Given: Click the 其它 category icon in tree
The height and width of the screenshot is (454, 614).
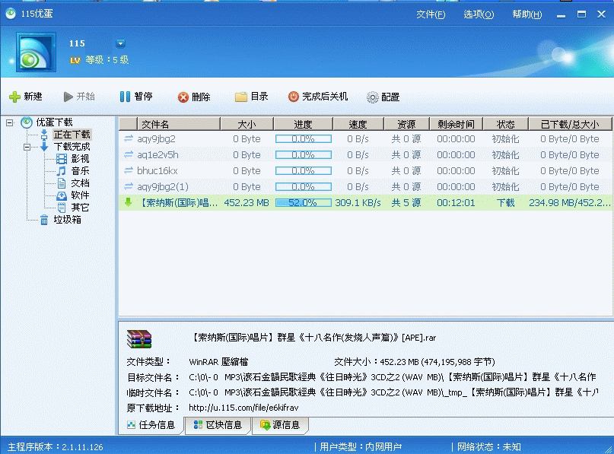Looking at the screenshot, I should tap(62, 208).
